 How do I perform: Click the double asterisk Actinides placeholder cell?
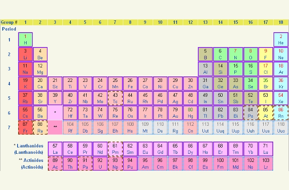click(55, 127)
